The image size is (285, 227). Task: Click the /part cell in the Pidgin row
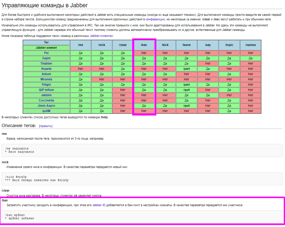[186, 85]
